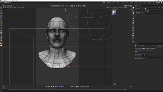This screenshot has height=92, width=163.
Task: Select the material sphere thumbnail
Action: [114, 13]
